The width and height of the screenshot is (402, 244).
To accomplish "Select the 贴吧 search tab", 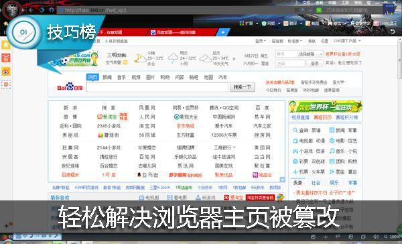I will click(x=194, y=77).
